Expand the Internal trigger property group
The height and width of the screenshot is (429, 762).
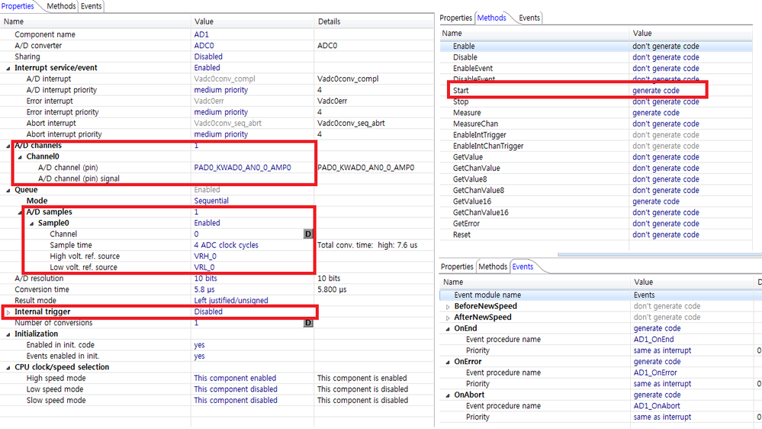[9, 312]
